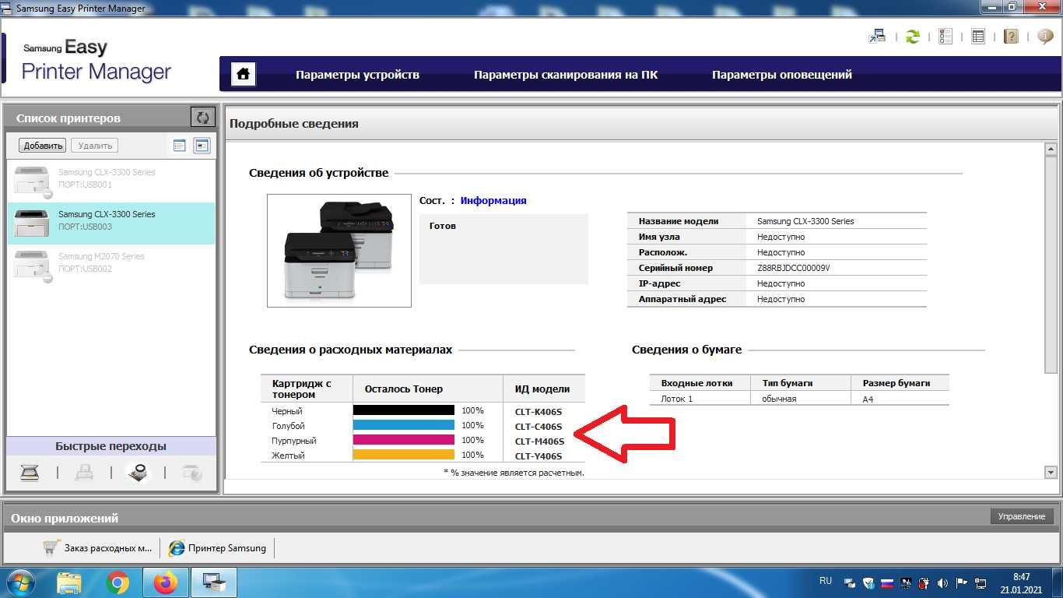Click the shopping cart icon for supplies order
1063x598 pixels.
pyautogui.click(x=51, y=547)
